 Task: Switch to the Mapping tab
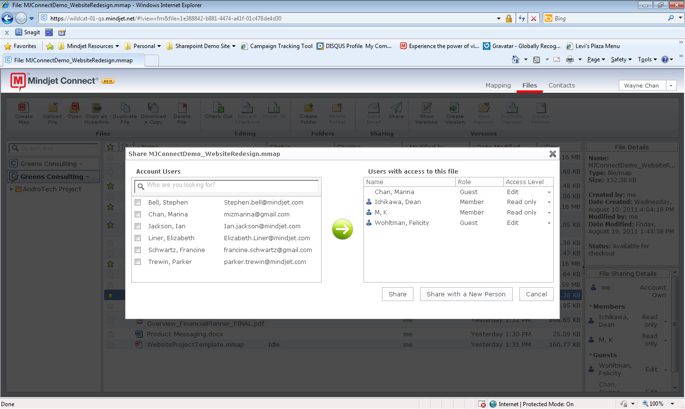498,86
